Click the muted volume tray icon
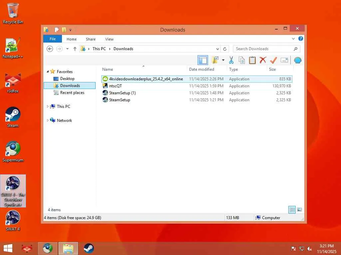The height and width of the screenshot is (255, 341). point(309,249)
